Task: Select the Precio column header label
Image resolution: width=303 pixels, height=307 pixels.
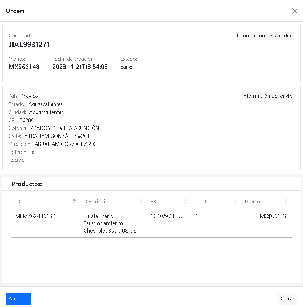Action: tap(252, 202)
